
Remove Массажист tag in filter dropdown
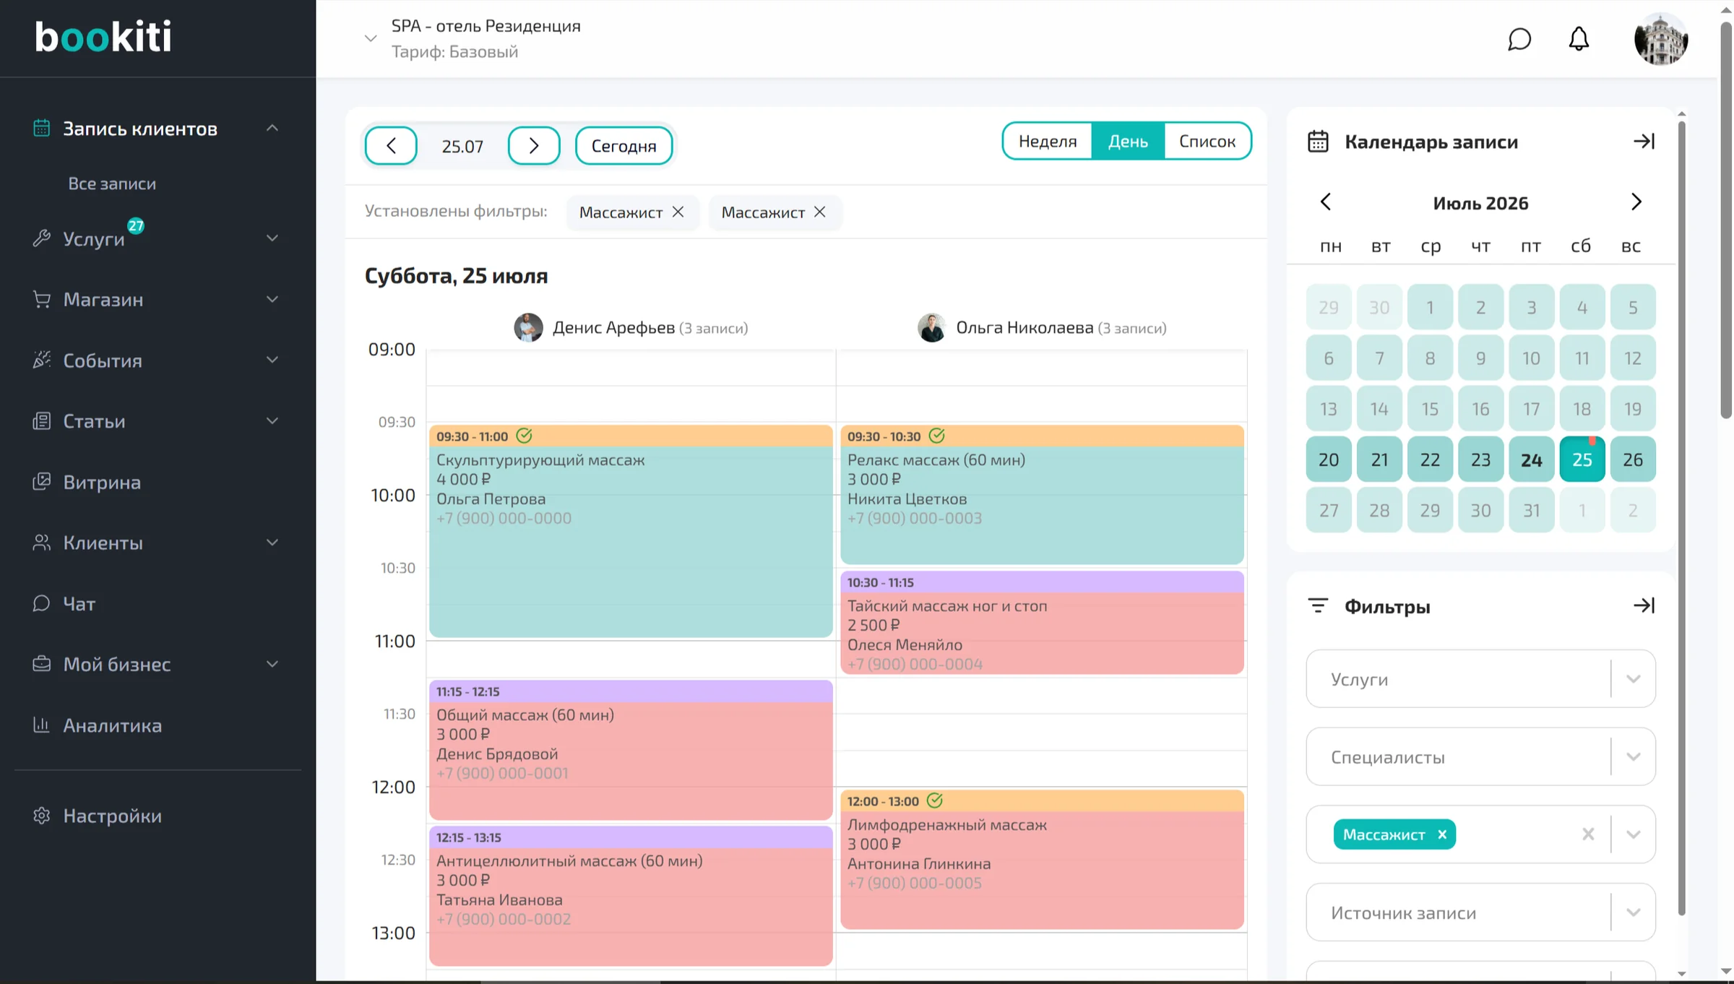[x=1442, y=834]
